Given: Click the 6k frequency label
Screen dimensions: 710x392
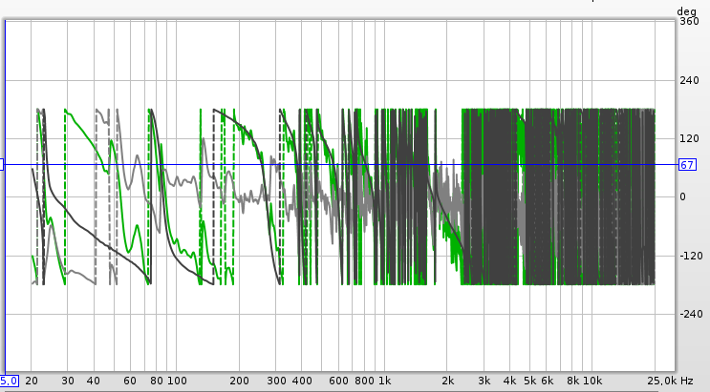Looking at the screenshot, I should pyautogui.click(x=547, y=381).
